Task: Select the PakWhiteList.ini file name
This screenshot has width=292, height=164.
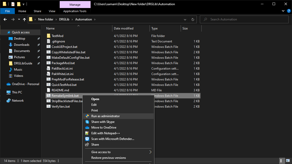Action: tap(63, 74)
